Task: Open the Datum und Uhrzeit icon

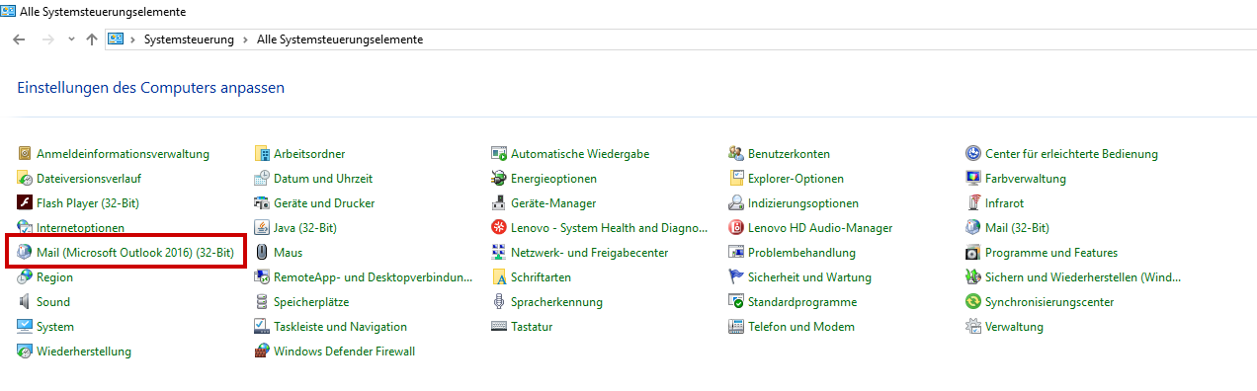Action: click(x=262, y=179)
